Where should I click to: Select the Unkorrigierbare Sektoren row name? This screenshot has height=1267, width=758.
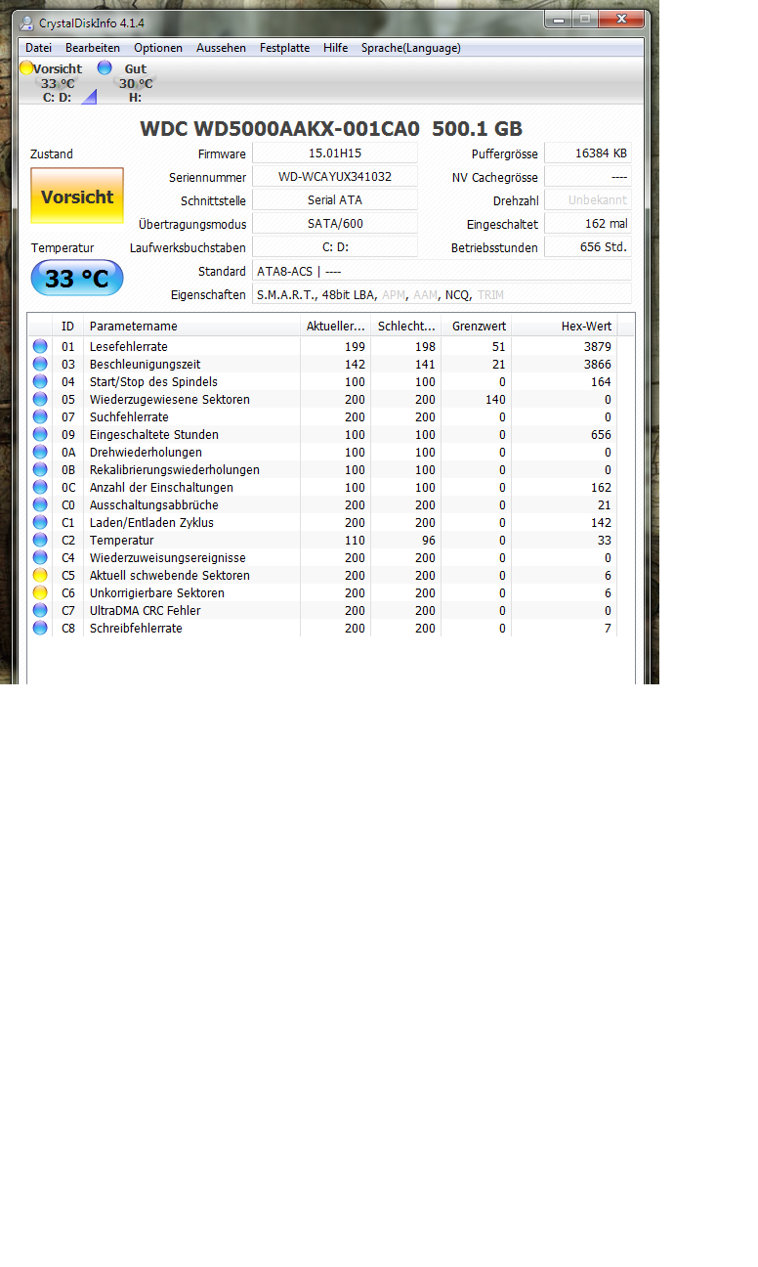tap(156, 592)
